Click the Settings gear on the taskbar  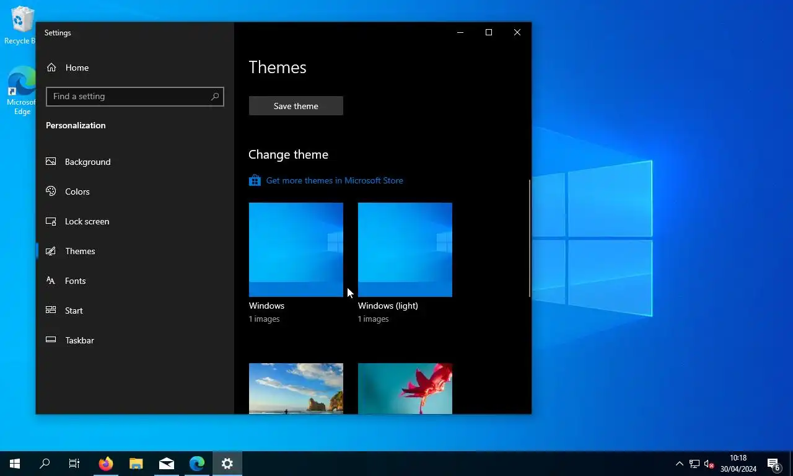(x=227, y=464)
